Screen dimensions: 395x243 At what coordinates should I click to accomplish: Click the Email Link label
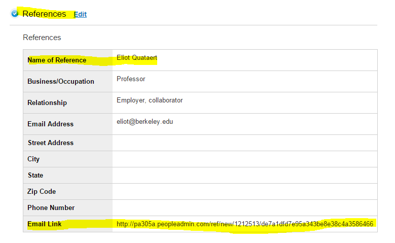tap(44, 224)
